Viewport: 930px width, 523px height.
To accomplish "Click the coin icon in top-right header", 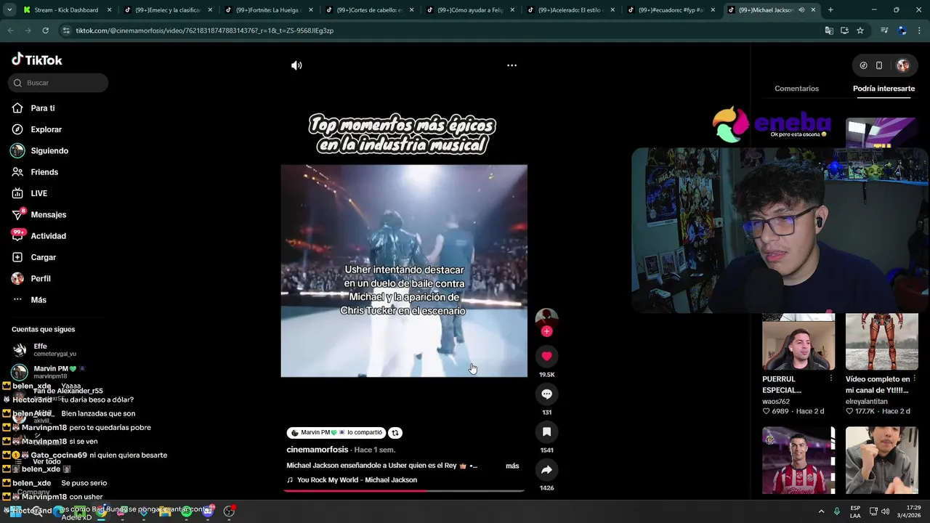I will [x=863, y=65].
